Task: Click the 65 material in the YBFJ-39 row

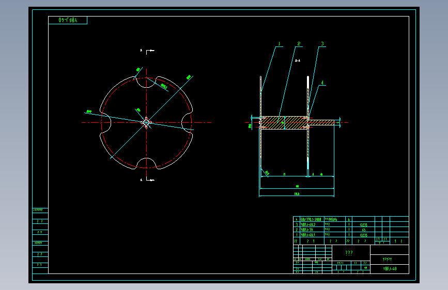Action: pyautogui.click(x=363, y=230)
